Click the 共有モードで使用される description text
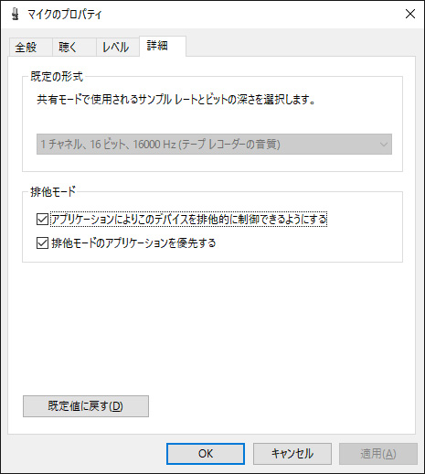425x474 pixels. pyautogui.click(x=176, y=100)
